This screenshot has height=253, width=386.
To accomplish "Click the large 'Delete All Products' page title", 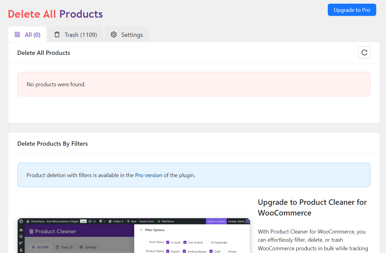I will [55, 14].
